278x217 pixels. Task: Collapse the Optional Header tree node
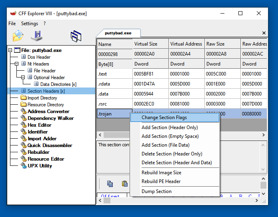tap(23, 78)
